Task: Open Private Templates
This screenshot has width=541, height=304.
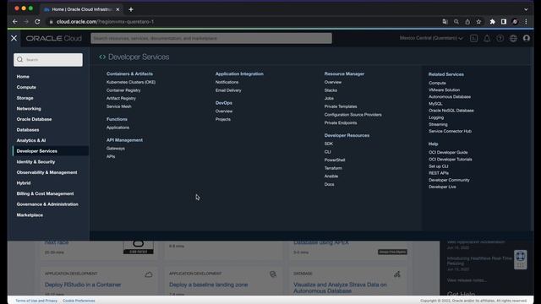Action: coord(341,106)
